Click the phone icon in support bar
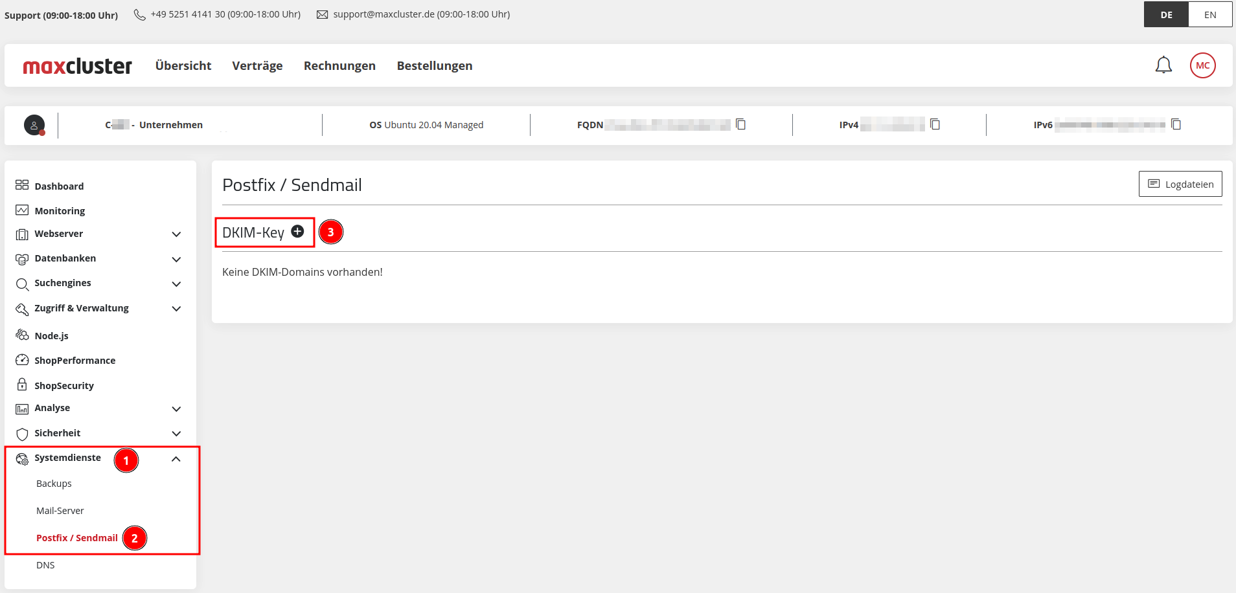The width and height of the screenshot is (1236, 593). tap(139, 14)
